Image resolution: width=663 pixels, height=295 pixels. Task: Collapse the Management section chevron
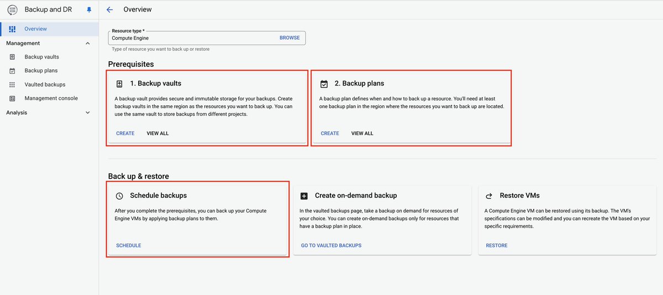point(87,43)
